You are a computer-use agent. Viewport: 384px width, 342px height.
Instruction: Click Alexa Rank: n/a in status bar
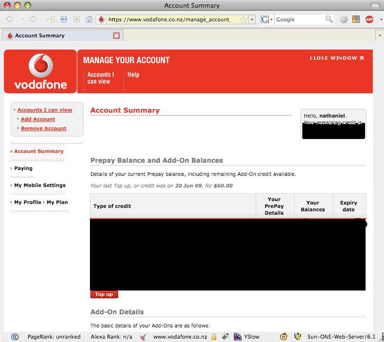[111, 337]
